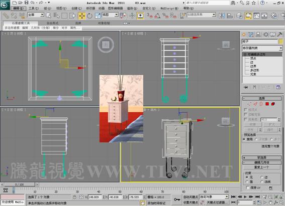The height and width of the screenshot is (206, 285).
Task: Select the last Preview Selection radio button
Action: [271, 139]
